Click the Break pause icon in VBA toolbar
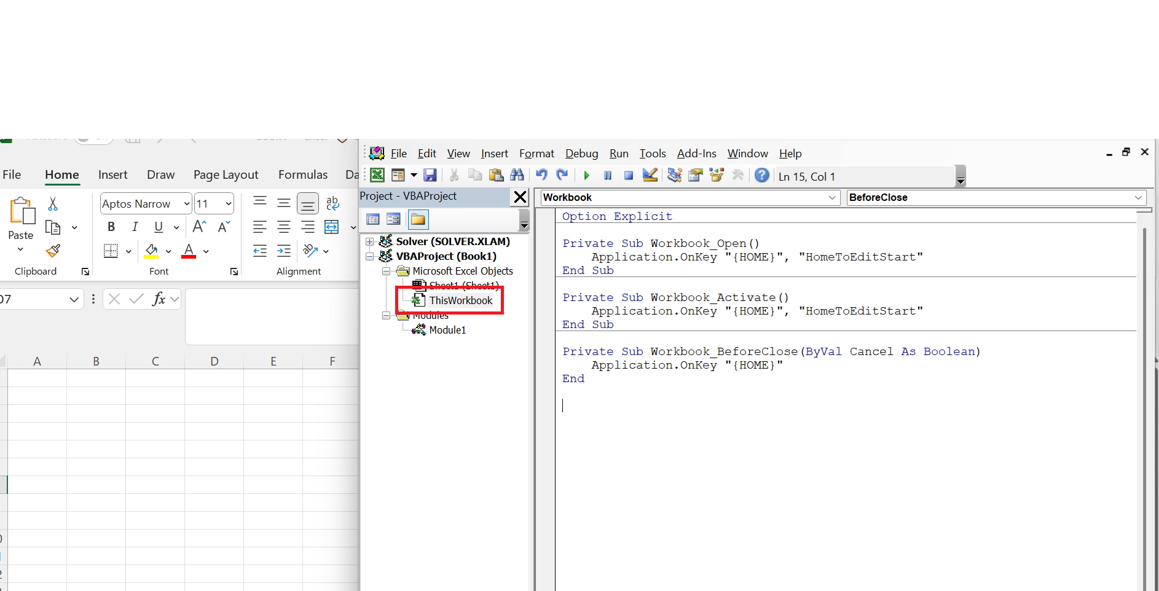The height and width of the screenshot is (591, 1159). pos(608,176)
